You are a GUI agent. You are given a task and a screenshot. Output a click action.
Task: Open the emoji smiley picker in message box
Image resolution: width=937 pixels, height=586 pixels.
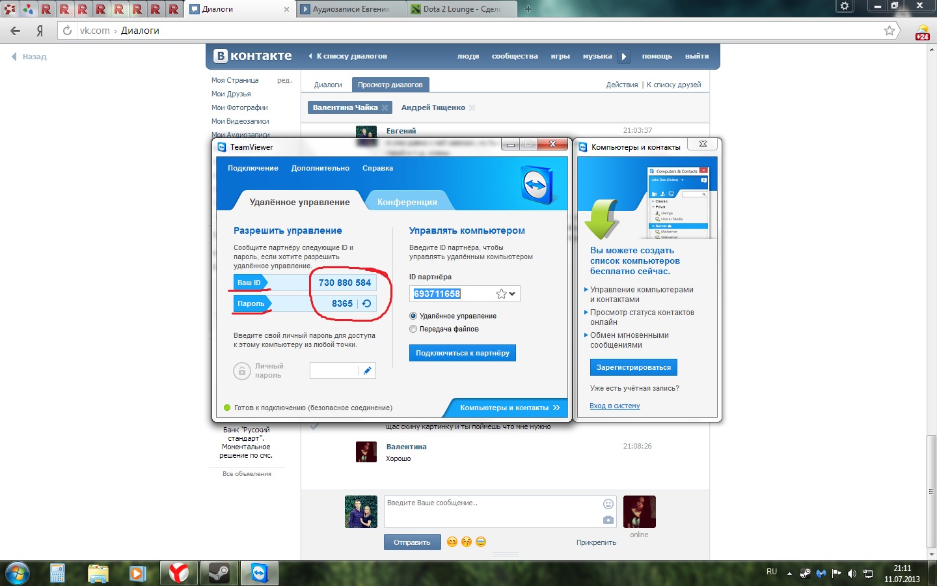tap(608, 503)
